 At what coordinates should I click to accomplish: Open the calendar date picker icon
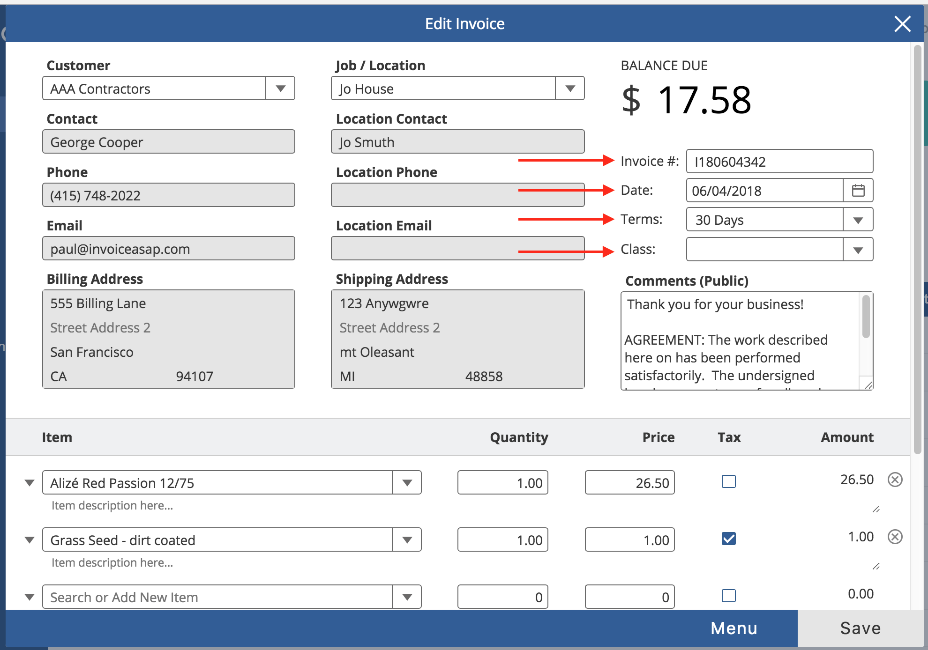point(859,190)
